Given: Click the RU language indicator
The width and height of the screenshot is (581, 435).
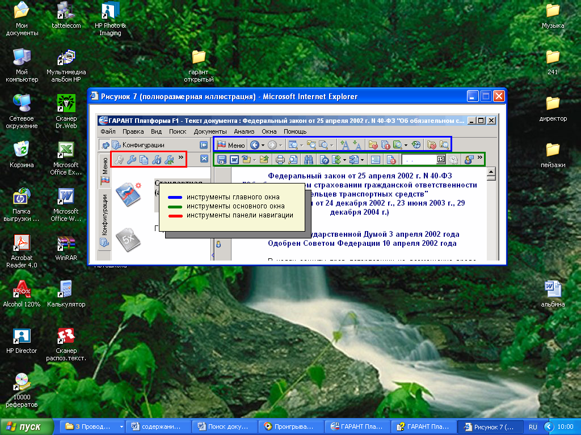Looking at the screenshot, I should [533, 427].
